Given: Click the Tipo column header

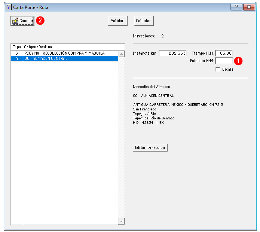Looking at the screenshot, I should point(17,47).
